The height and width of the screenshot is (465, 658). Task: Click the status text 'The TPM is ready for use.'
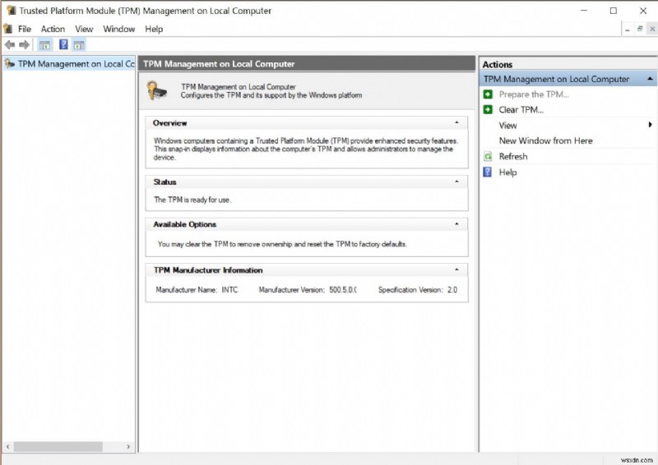tap(192, 200)
